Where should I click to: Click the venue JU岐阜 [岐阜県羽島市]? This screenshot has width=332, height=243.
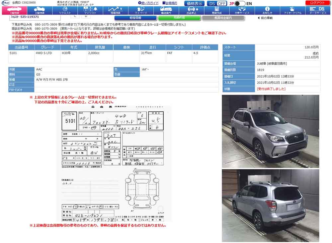coord(272,63)
